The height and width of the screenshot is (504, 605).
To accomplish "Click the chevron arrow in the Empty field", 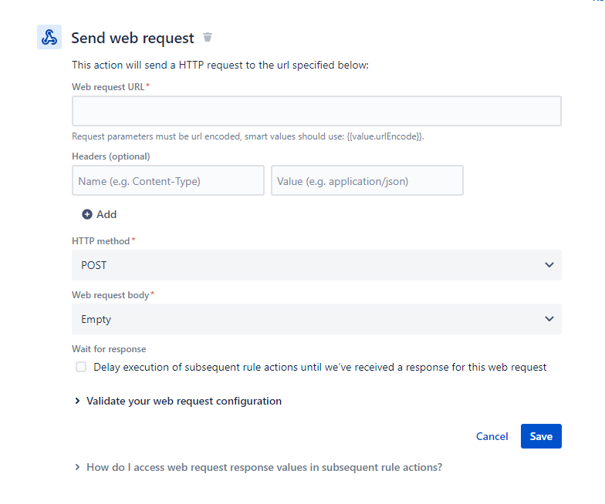I will point(549,319).
